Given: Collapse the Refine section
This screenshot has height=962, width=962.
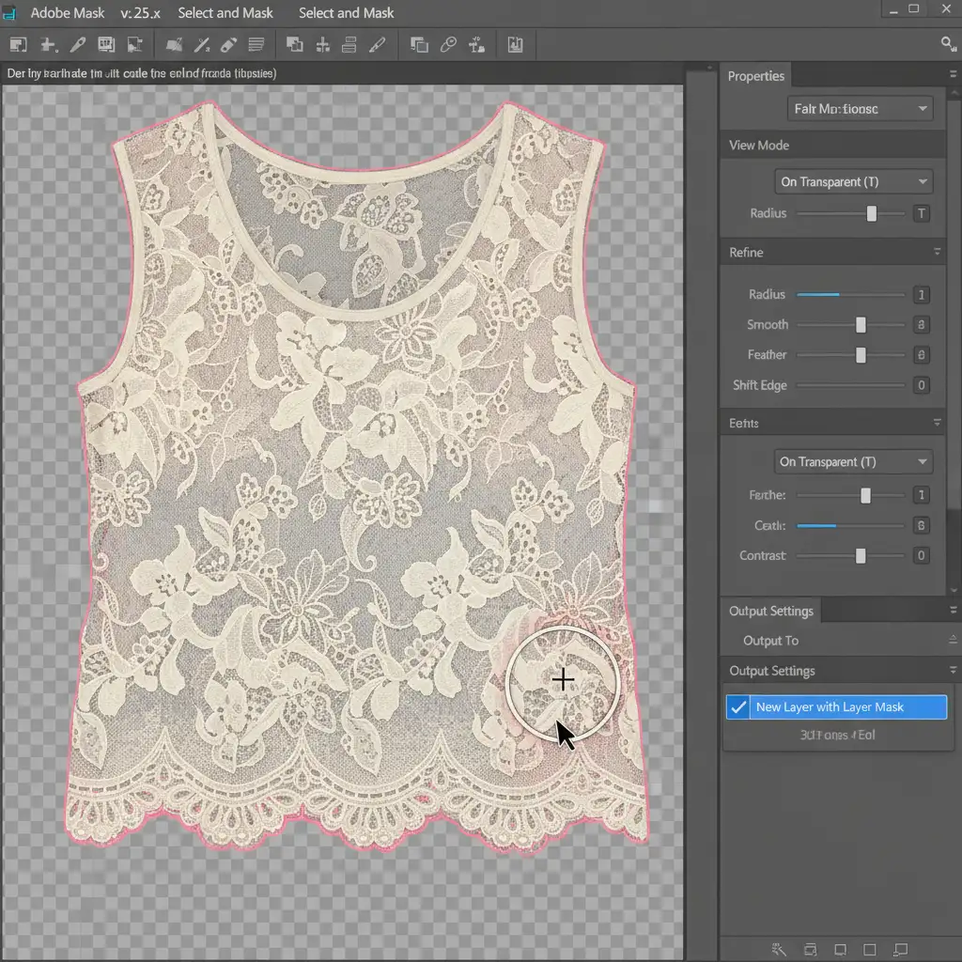Looking at the screenshot, I should pos(937,253).
